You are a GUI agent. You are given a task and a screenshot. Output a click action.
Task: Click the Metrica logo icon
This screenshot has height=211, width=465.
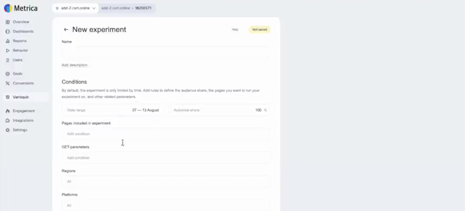point(8,8)
